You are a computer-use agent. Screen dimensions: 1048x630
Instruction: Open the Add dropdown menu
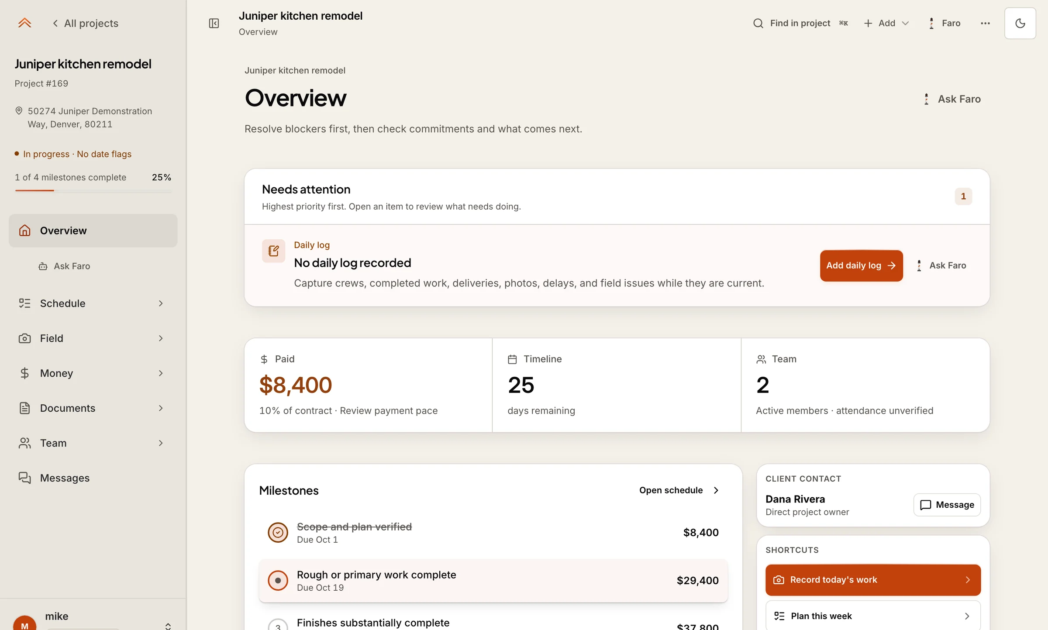click(x=887, y=23)
